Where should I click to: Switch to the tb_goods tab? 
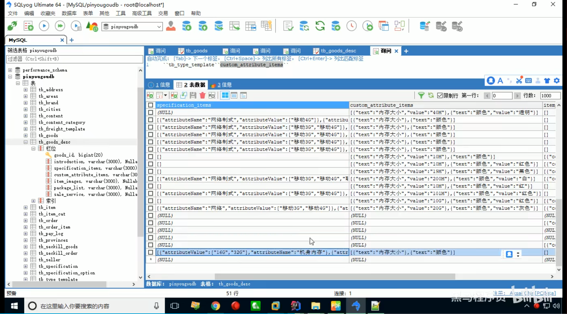(193, 51)
